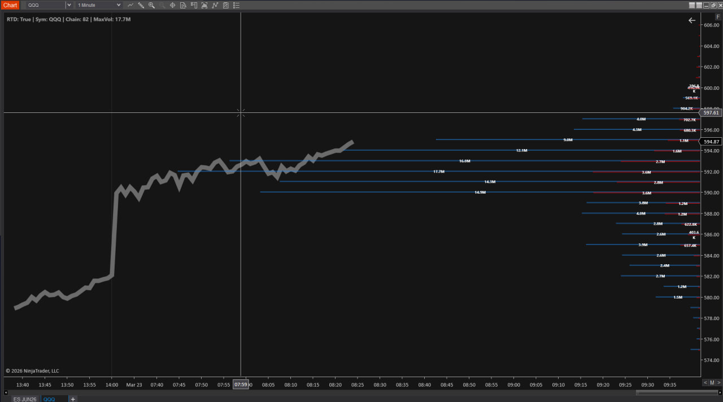This screenshot has width=723, height=402.
Task: Click the QQQ instrument selector field
Action: tap(45, 5)
